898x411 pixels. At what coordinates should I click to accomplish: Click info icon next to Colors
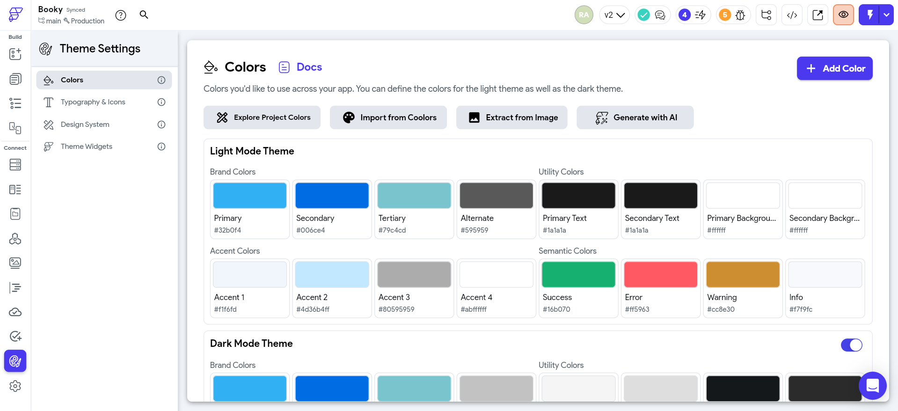[x=161, y=80]
